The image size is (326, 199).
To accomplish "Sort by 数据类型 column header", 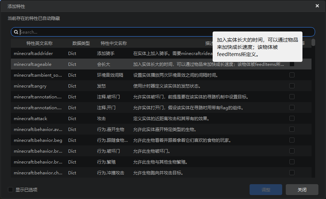I will 81,43.
